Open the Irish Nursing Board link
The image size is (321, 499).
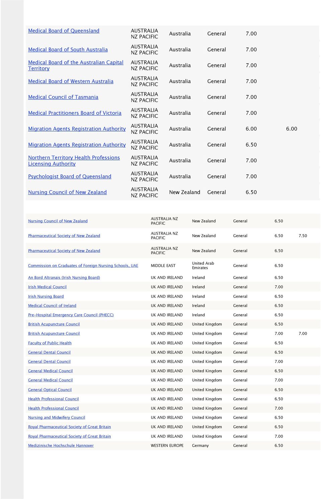pyautogui.click(x=46, y=296)
